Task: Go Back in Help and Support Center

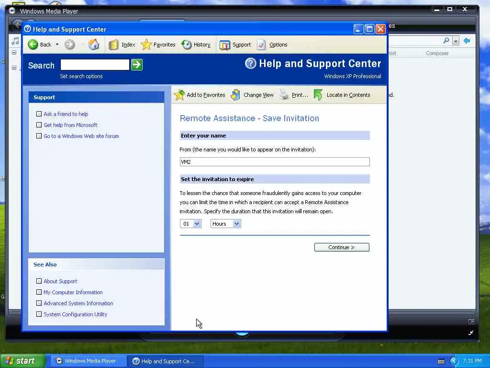Action: pos(39,45)
